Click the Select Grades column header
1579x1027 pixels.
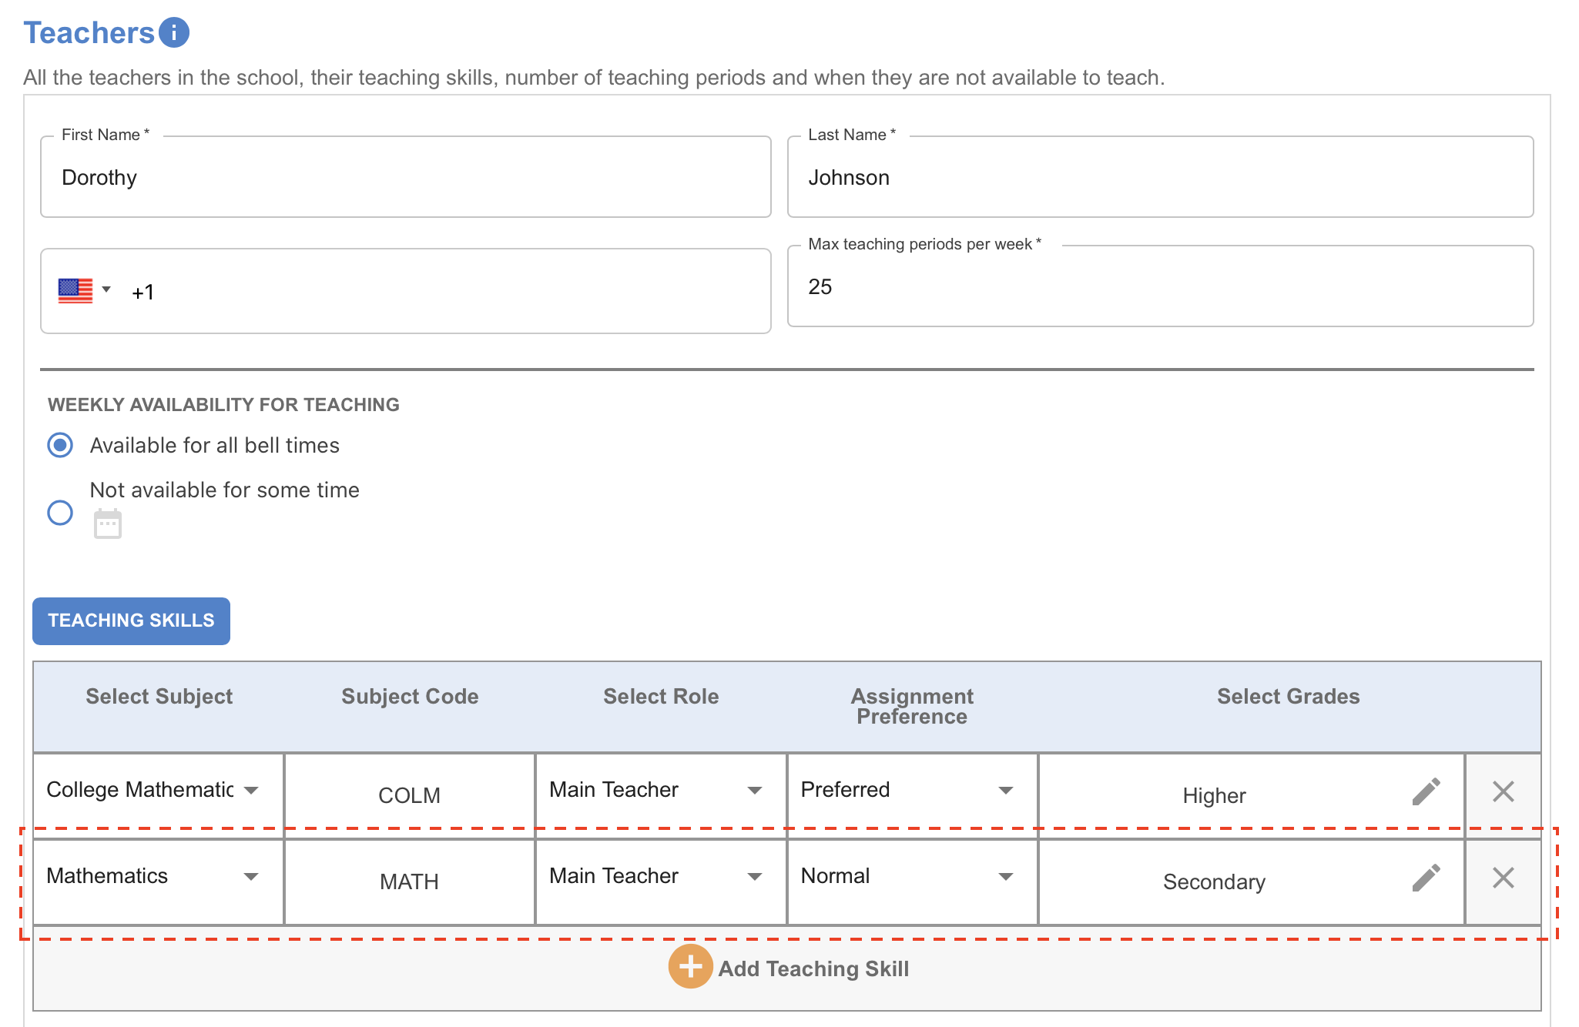1289,696
